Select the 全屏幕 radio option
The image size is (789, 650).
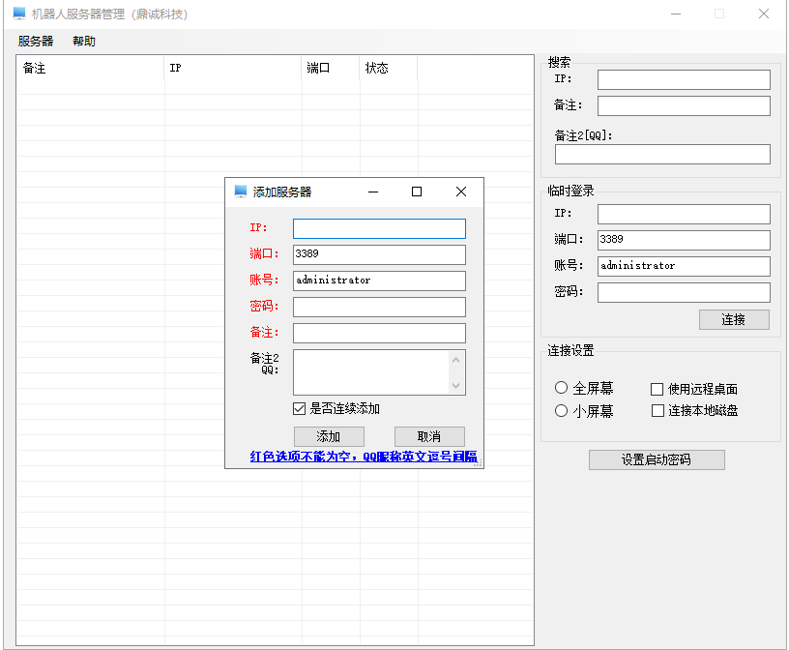click(562, 388)
